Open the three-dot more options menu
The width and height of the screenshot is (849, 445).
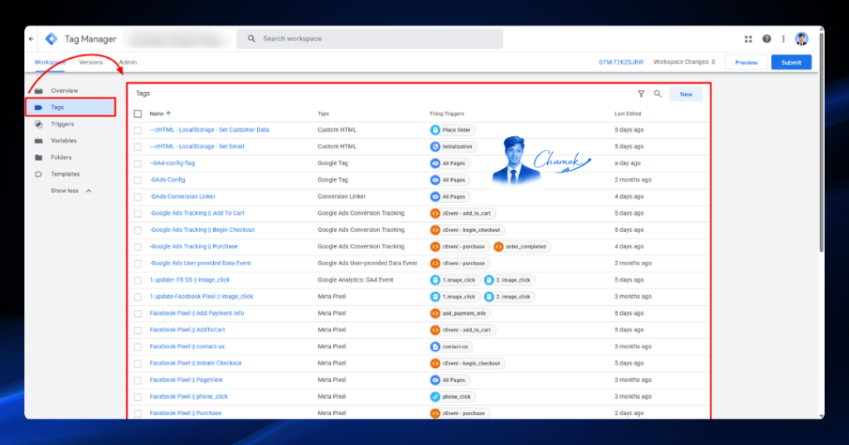783,39
